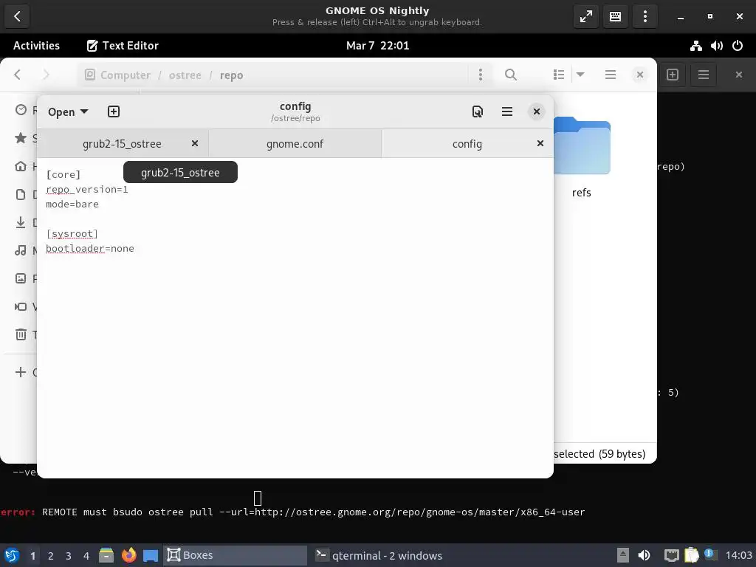Go back in GNOME Boxes header
The height and width of the screenshot is (567, 756).
(18, 16)
